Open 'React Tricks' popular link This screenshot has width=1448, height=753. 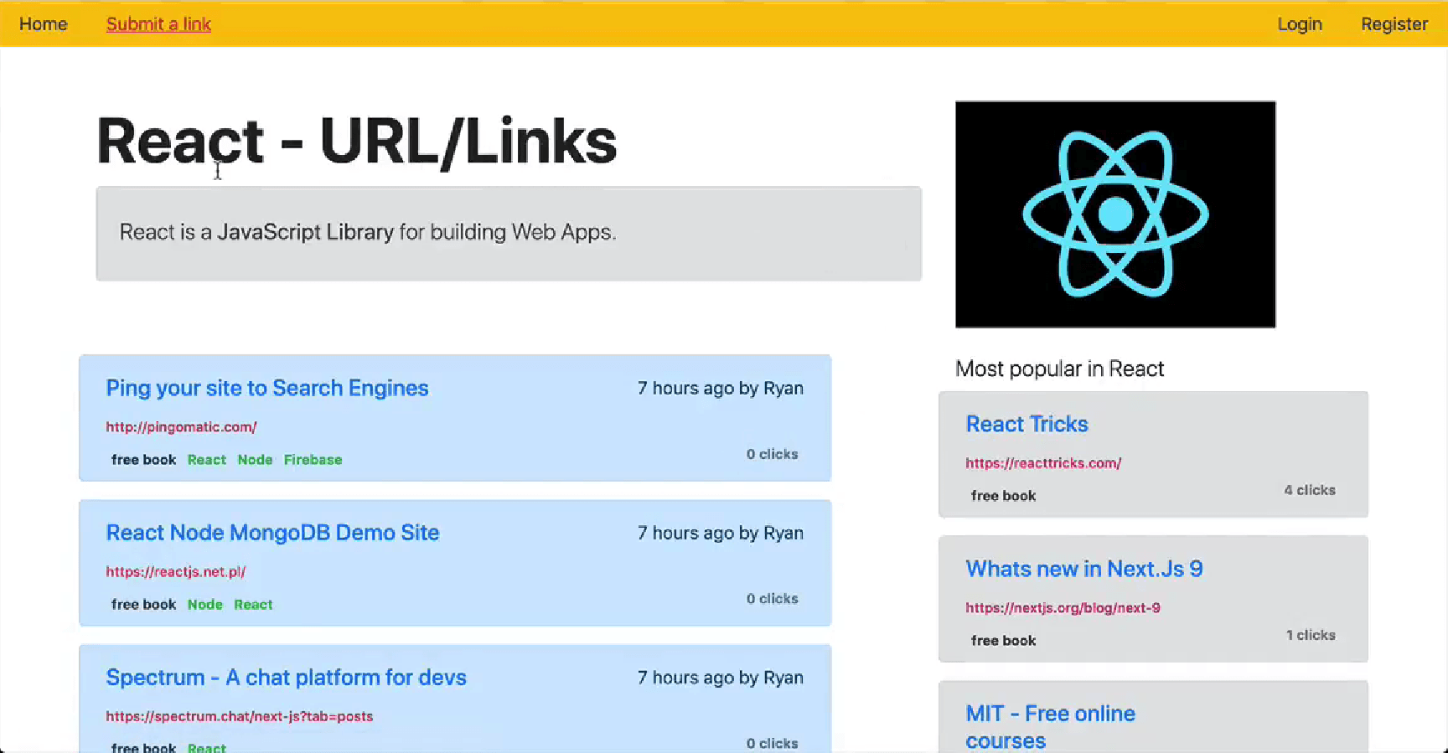click(x=1027, y=424)
